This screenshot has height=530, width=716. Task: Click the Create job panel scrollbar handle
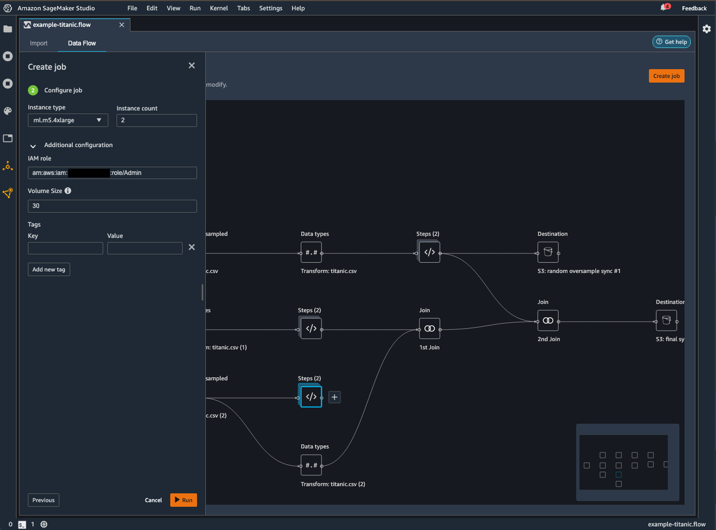(x=203, y=292)
